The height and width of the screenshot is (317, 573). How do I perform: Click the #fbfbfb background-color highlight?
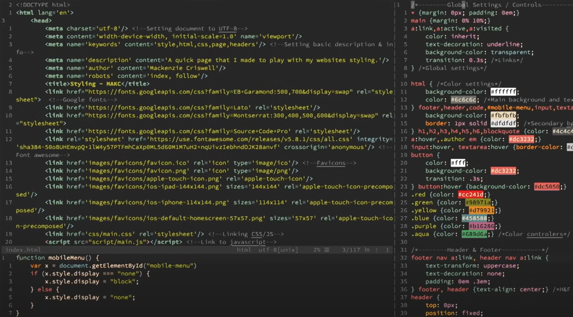[503, 115]
